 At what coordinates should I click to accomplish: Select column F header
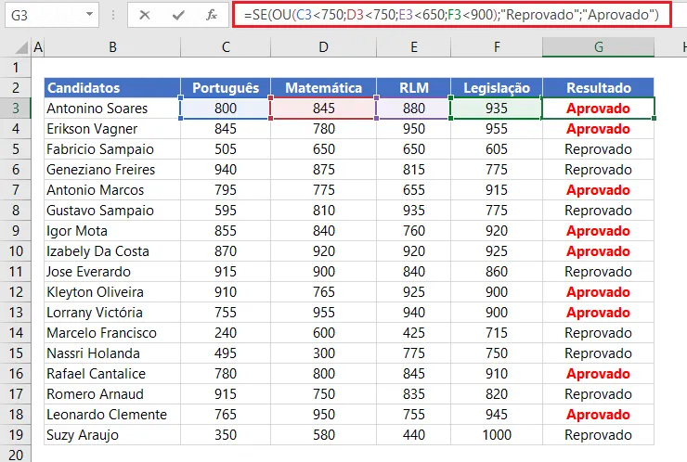click(x=497, y=47)
